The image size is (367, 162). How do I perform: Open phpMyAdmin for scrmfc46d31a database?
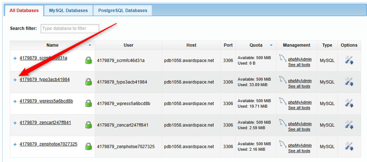pyautogui.click(x=300, y=60)
